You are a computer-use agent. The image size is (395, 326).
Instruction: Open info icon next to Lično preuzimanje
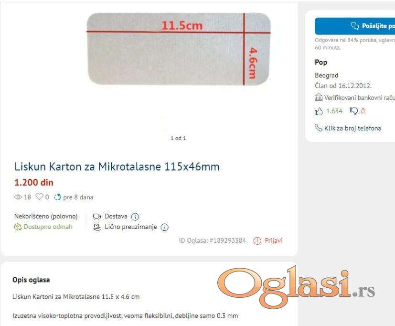(164, 227)
